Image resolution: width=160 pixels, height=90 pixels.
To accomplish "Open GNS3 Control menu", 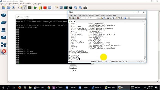I will 16,4.
